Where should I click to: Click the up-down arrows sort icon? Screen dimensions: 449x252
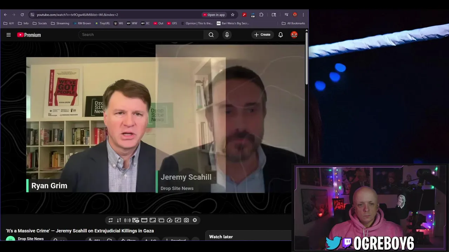pyautogui.click(x=119, y=220)
